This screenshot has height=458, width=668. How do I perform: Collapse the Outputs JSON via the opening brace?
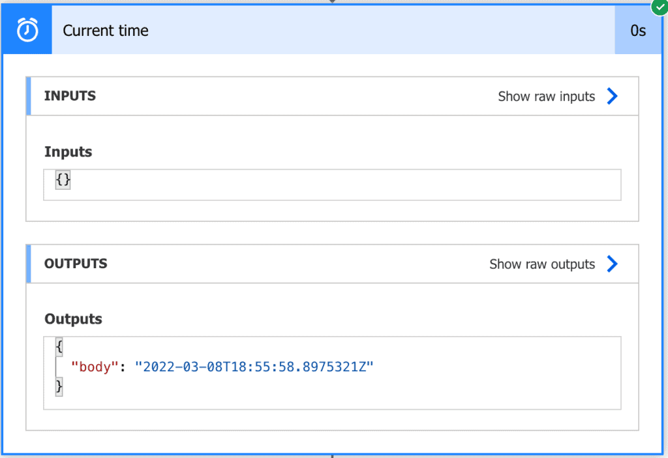tap(59, 346)
